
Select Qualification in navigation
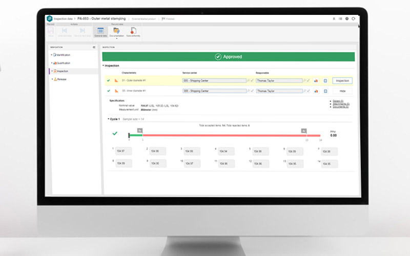click(64, 63)
